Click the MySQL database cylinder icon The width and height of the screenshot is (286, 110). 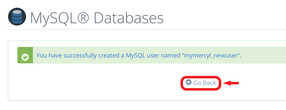point(17,17)
